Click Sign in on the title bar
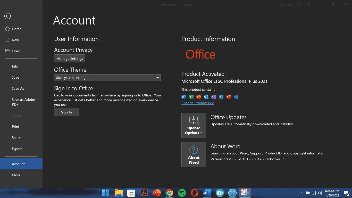 point(286,4)
